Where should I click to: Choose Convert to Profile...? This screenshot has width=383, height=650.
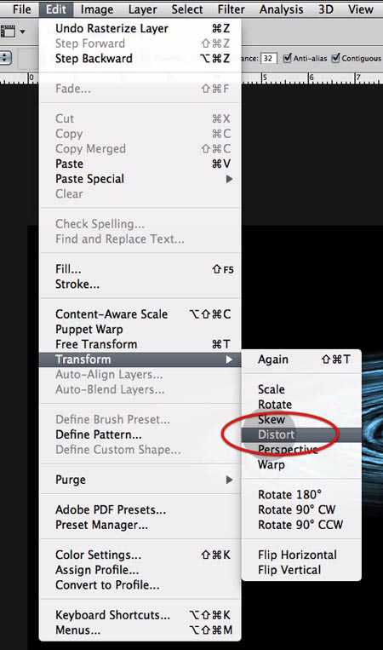click(x=140, y=585)
